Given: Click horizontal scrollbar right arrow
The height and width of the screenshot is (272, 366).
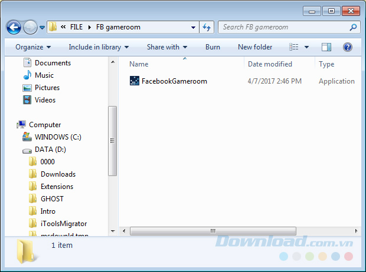Looking at the screenshot, I should [x=356, y=231].
